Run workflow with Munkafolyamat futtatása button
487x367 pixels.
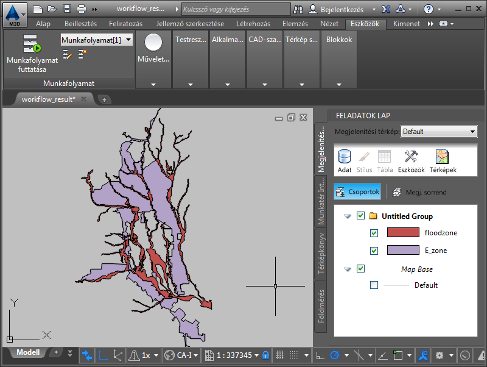click(x=32, y=54)
